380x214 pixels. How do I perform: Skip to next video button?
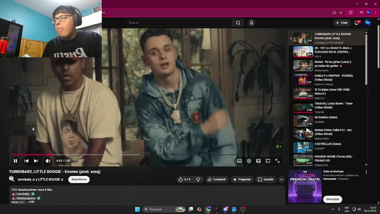36,161
